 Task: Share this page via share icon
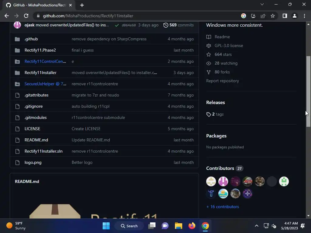pos(263,16)
